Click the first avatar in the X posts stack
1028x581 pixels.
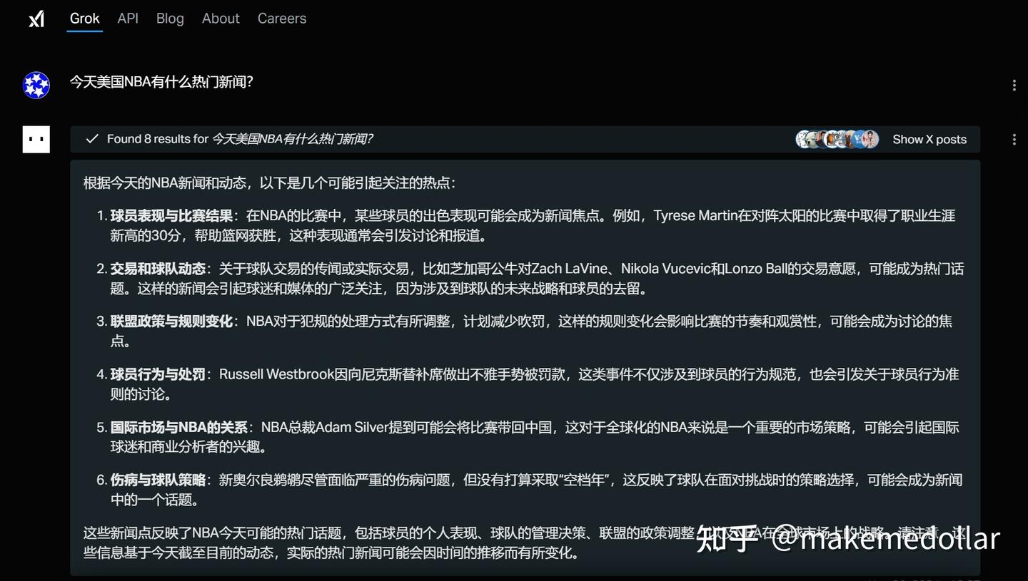[803, 139]
